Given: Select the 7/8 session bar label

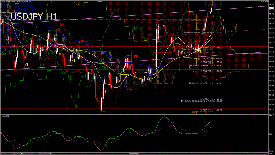Looking at the screenshot, I should (50, 154).
